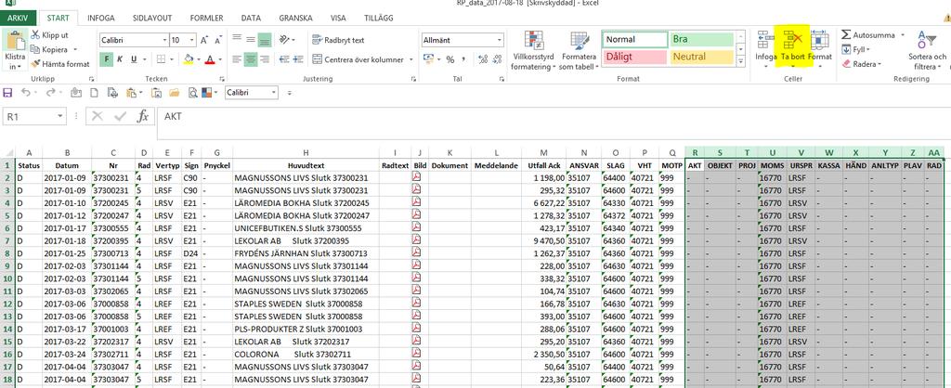Switch to SIDLAYOUT tab
The image size is (951, 388).
(152, 19)
